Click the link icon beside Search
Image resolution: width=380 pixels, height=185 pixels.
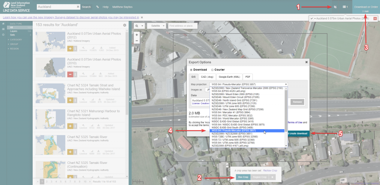tap(97, 7)
